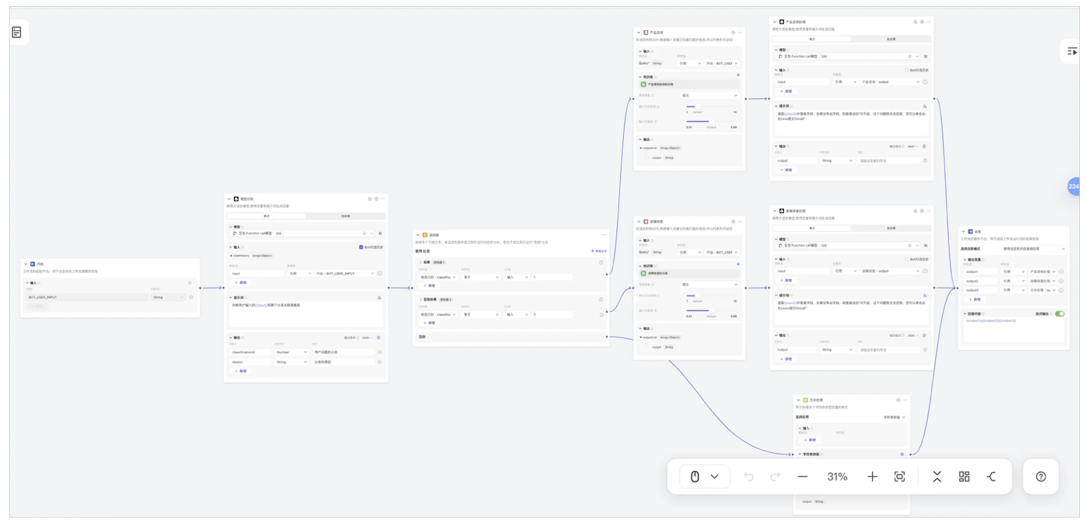
Task: Click the zoom out minus icon
Action: [802, 477]
